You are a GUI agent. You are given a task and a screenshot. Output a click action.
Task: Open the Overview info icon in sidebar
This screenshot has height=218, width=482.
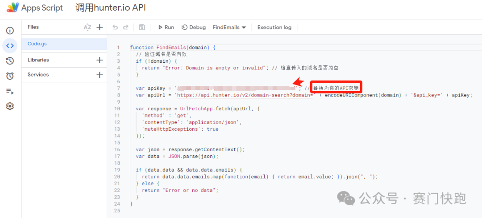[x=10, y=30]
